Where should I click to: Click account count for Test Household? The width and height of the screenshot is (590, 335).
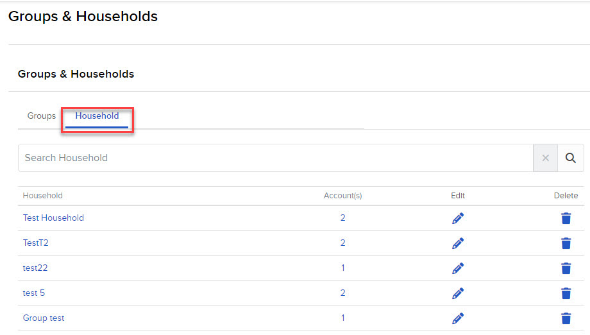click(343, 218)
